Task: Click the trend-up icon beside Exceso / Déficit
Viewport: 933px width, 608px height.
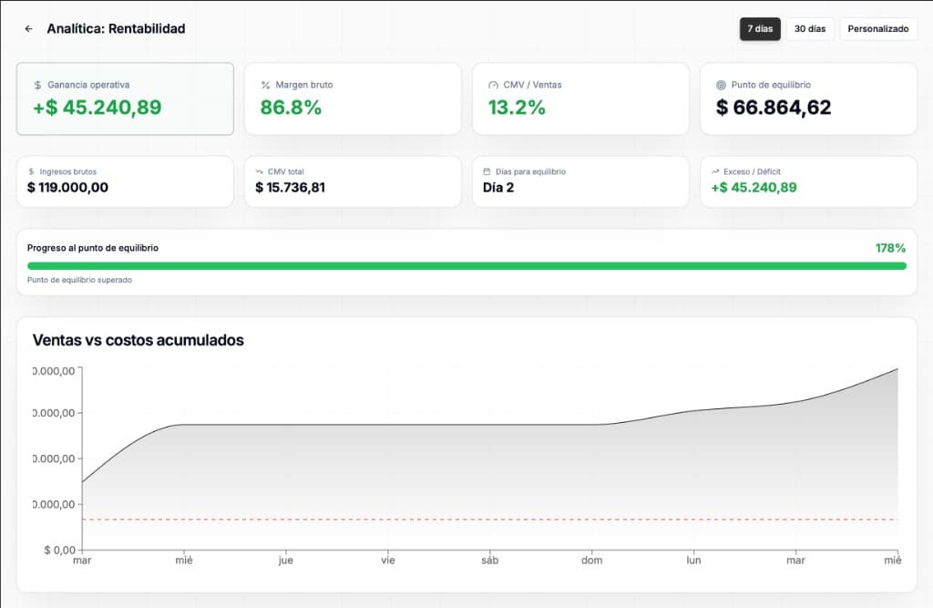Action: point(715,171)
